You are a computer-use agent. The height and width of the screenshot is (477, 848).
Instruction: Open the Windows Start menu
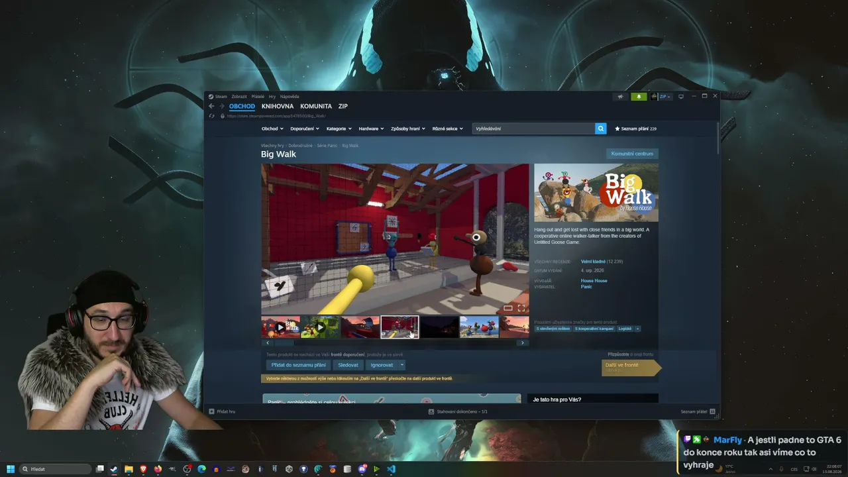[11, 469]
